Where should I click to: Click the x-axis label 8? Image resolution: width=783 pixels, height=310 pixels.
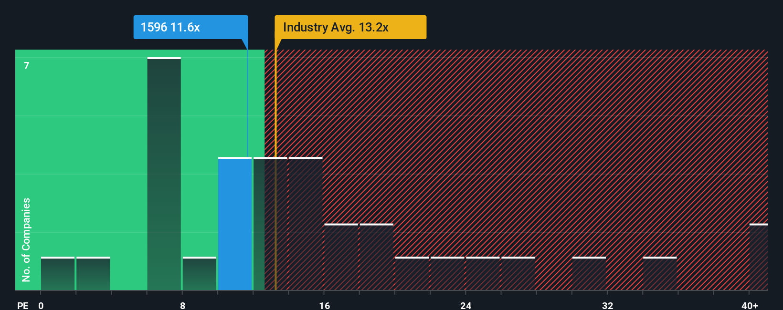tap(182, 305)
